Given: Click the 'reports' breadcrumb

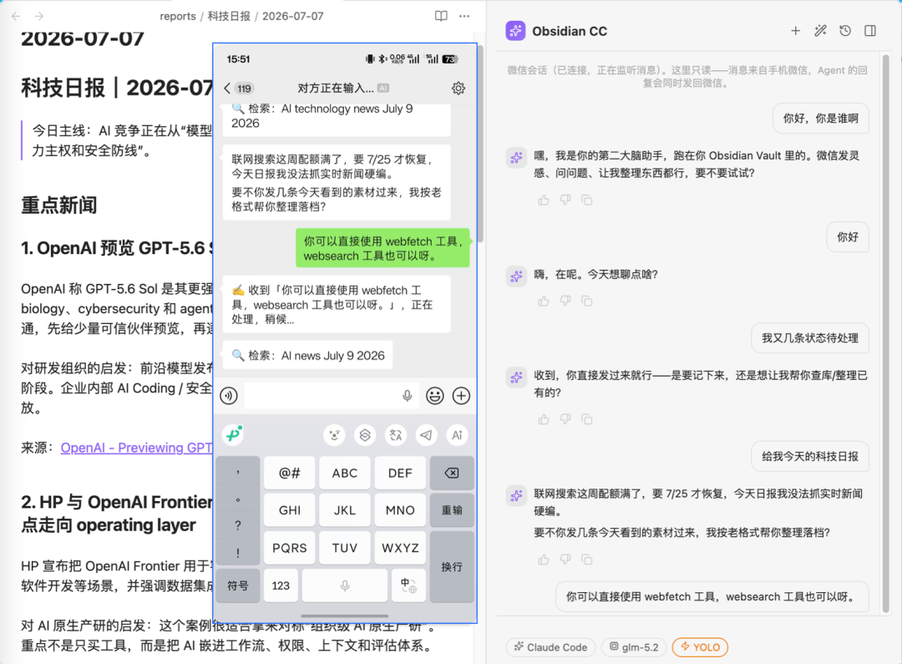Looking at the screenshot, I should click(x=178, y=16).
